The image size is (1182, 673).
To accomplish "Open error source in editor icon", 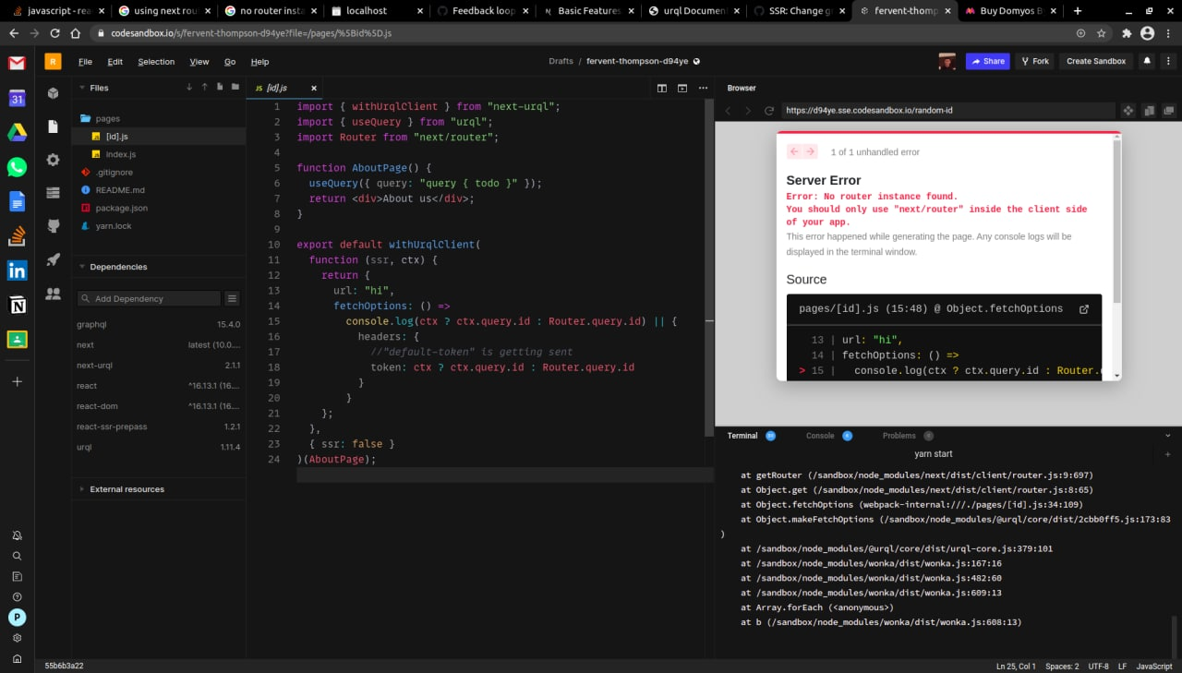I will pyautogui.click(x=1084, y=309).
